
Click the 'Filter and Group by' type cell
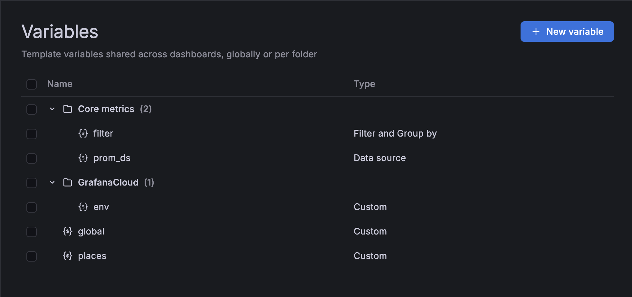(395, 133)
